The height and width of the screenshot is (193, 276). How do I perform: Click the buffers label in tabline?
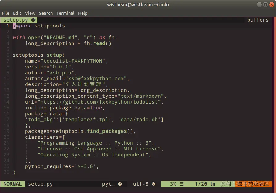pos(258,20)
